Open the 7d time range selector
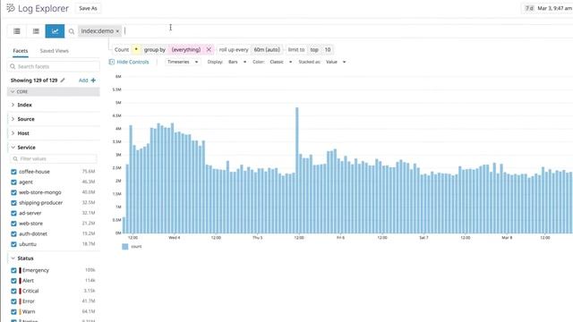Screen dimensions: 573x322 click(529, 8)
